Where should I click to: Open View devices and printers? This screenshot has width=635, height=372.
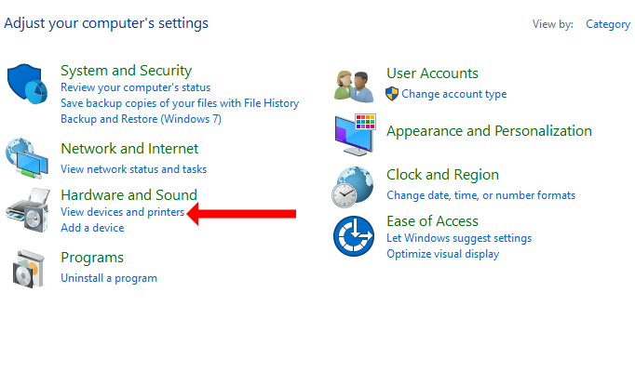click(122, 212)
